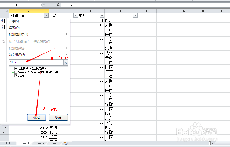Click the formula bar showing 2007
The height and width of the screenshot is (147, 230).
click(146, 5)
